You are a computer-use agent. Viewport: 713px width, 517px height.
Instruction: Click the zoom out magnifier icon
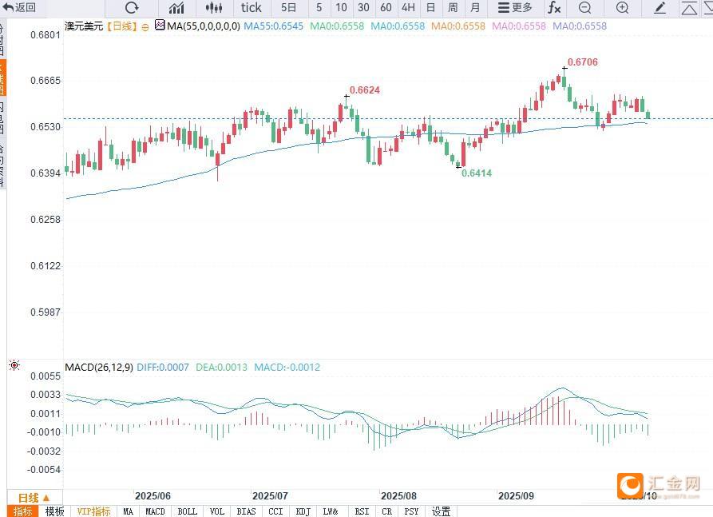(x=585, y=8)
